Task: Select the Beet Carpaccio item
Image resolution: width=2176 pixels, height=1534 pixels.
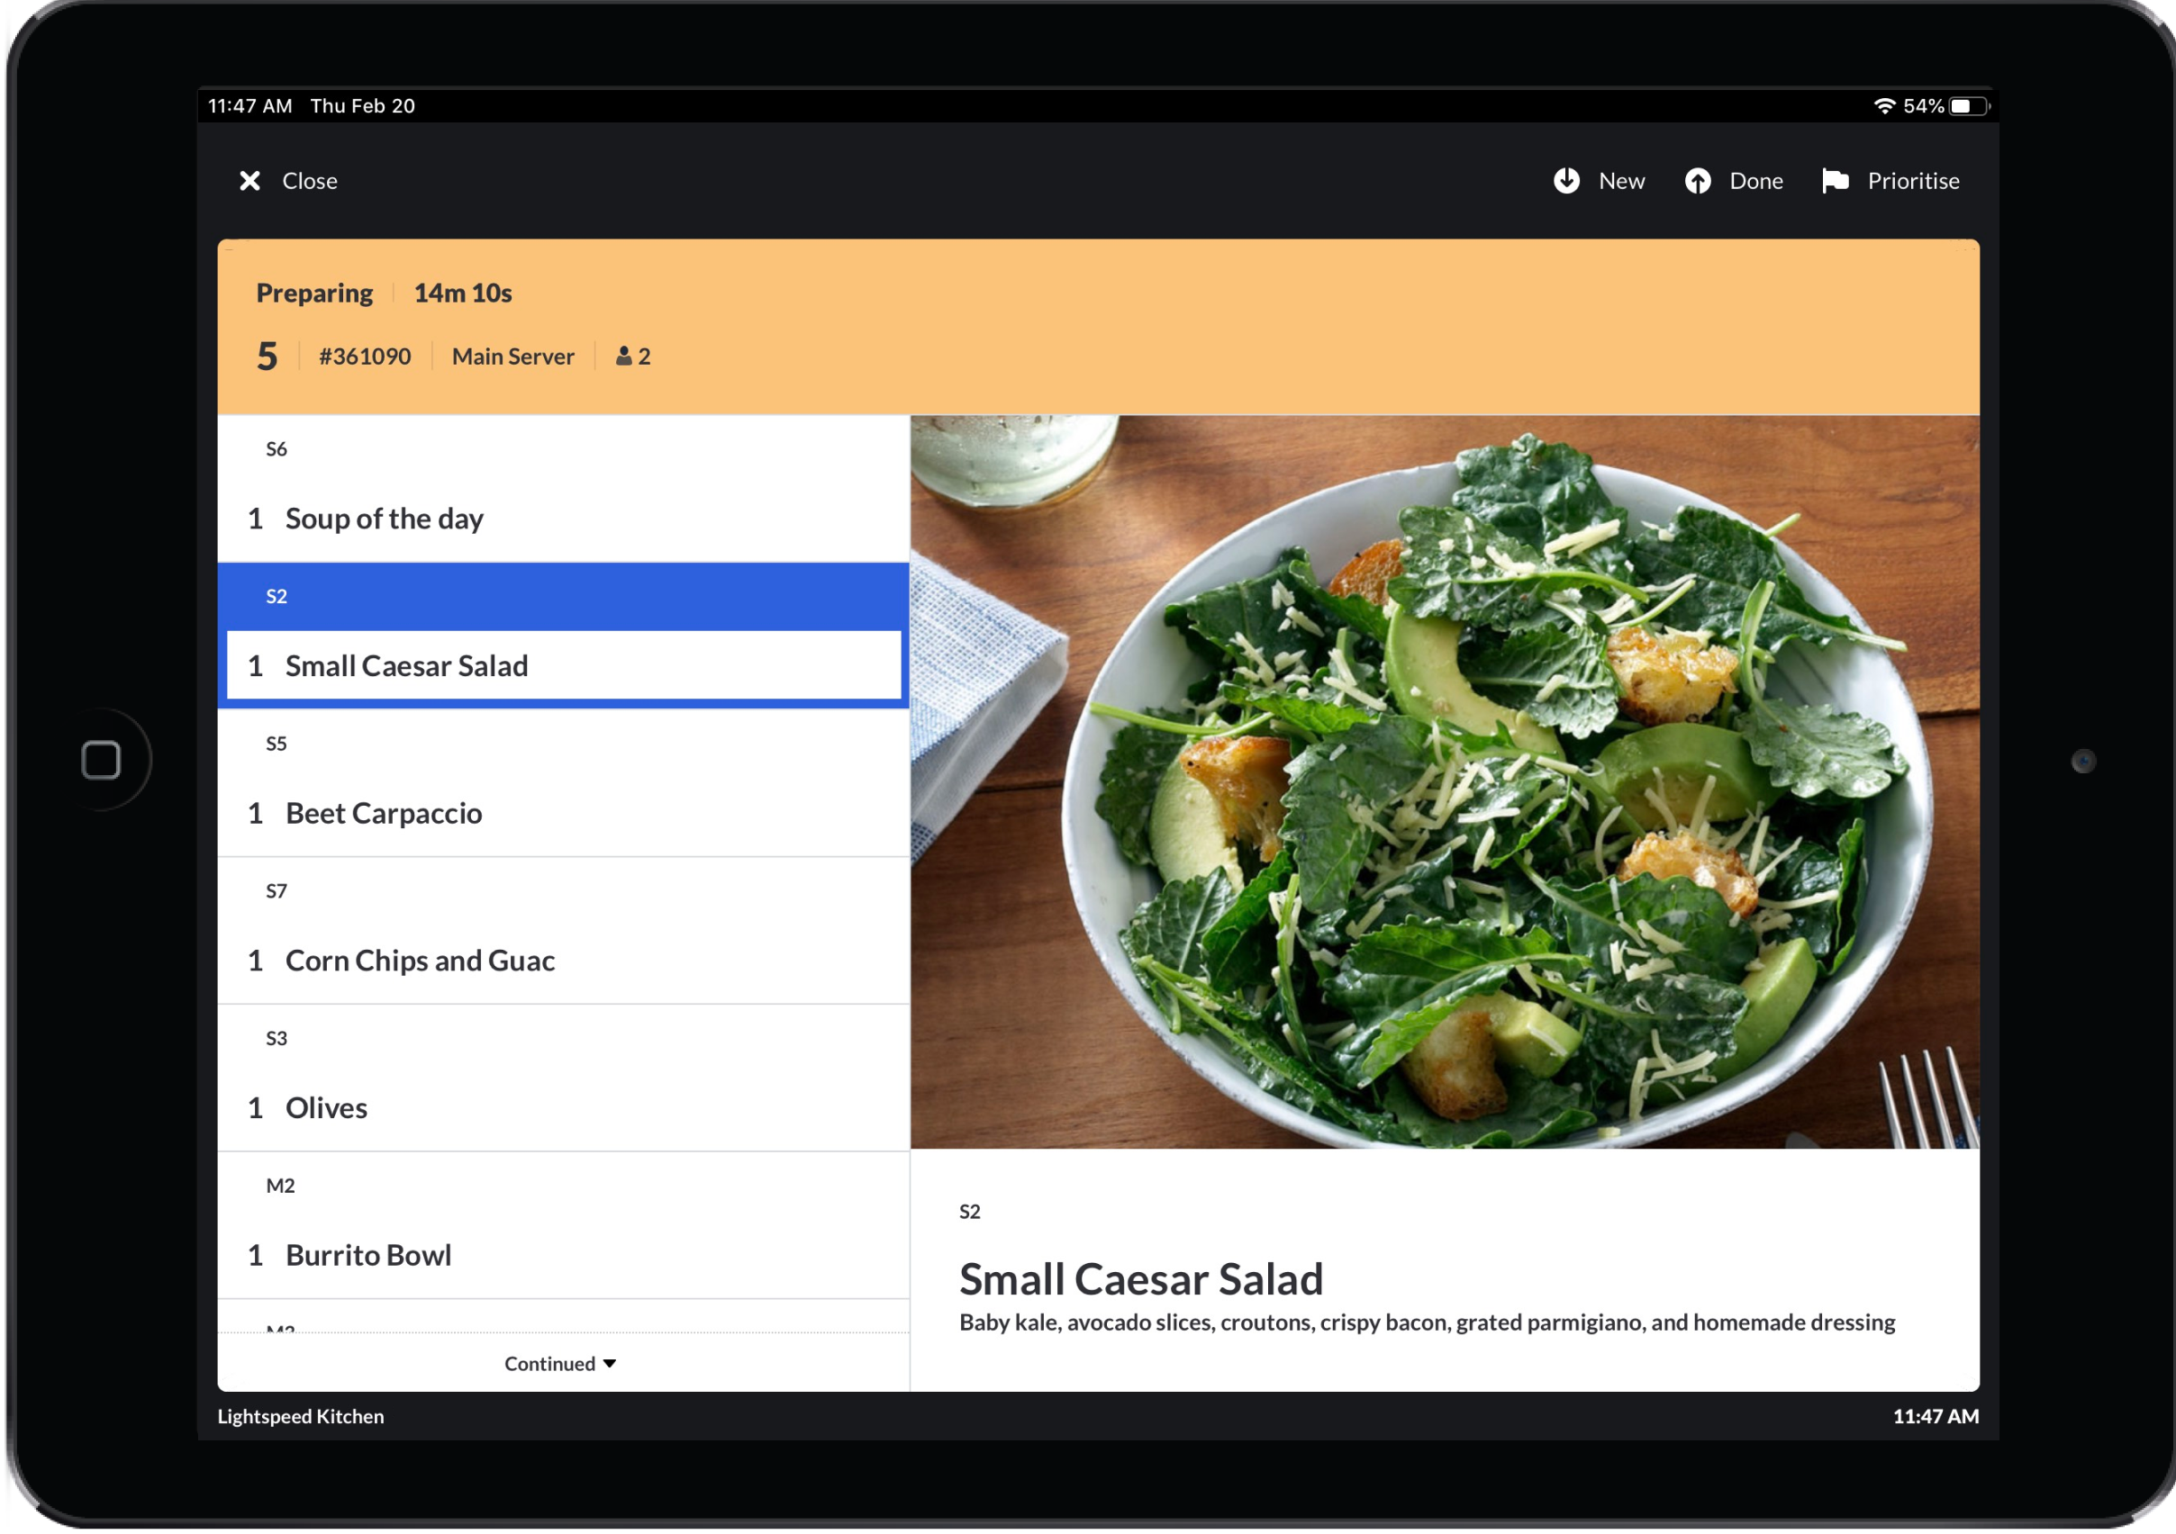Action: pyautogui.click(x=384, y=813)
